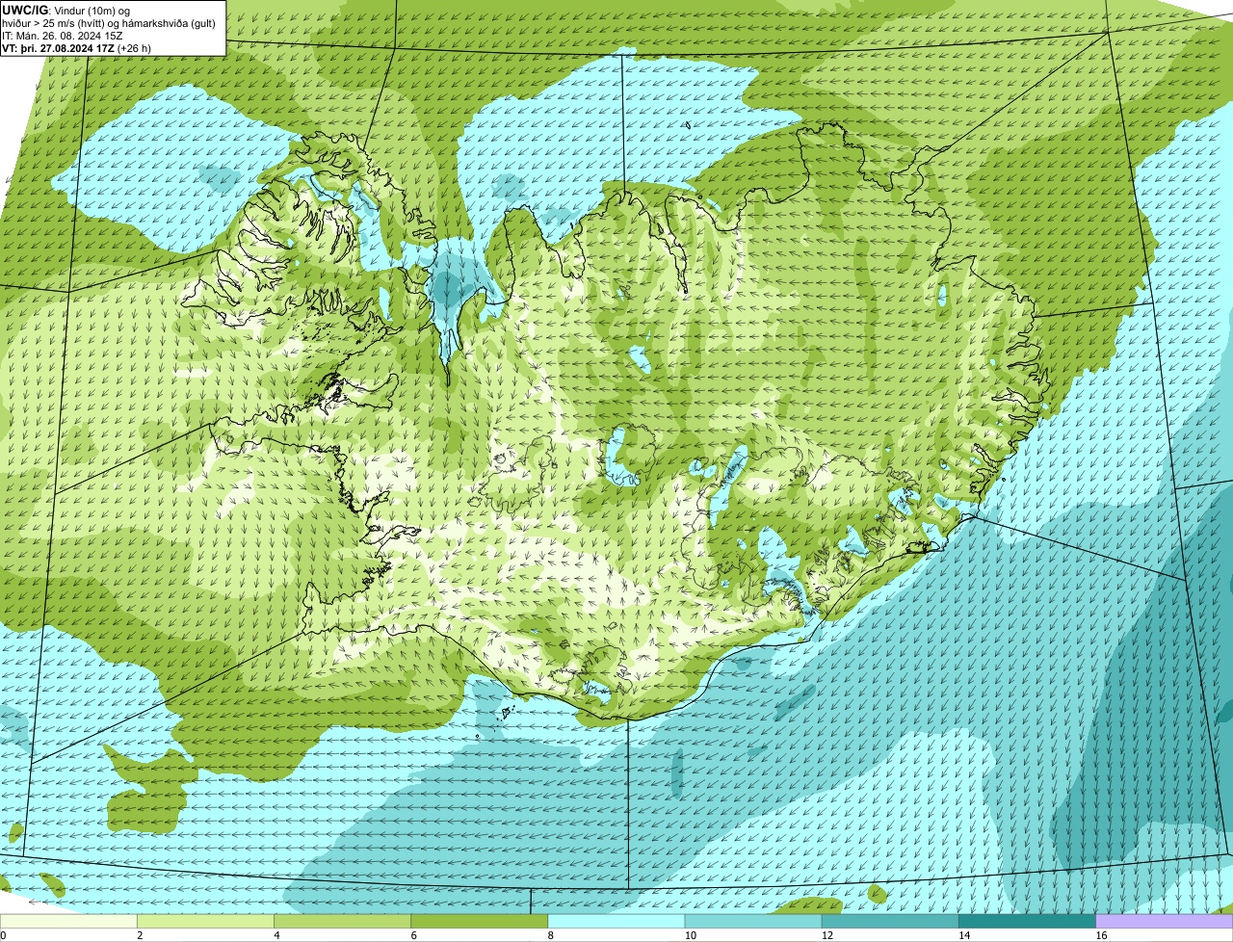Click the "12" scale label

pyautogui.click(x=826, y=935)
